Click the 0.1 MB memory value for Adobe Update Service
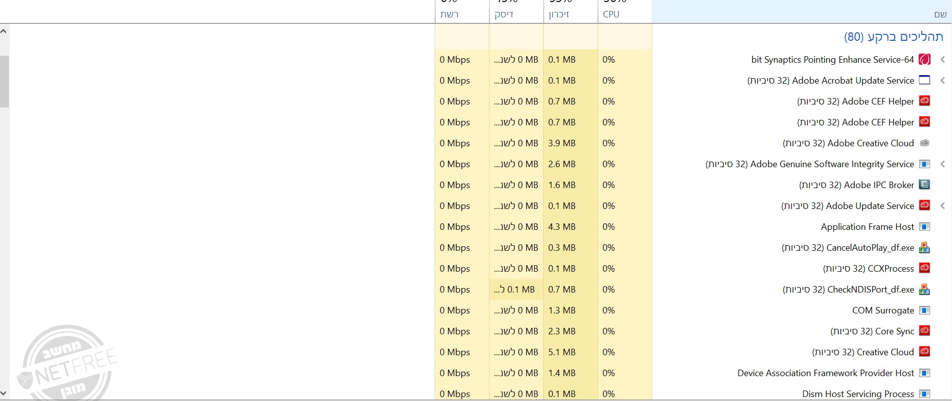The height and width of the screenshot is (401, 952). (x=562, y=206)
